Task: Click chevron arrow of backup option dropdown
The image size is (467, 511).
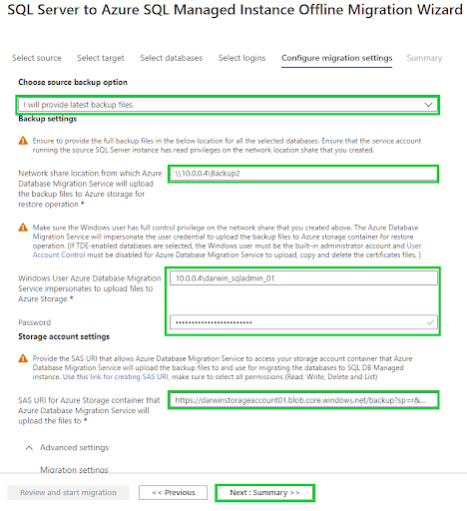Action: (x=428, y=105)
